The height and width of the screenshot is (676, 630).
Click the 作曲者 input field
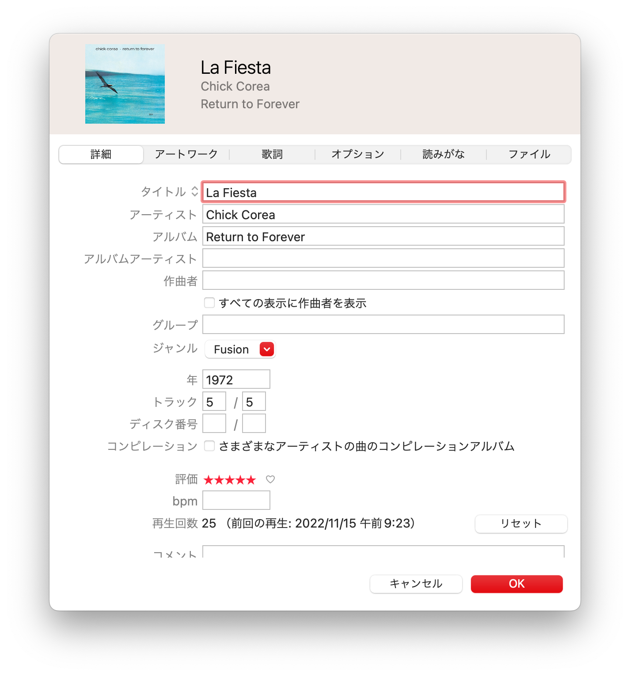pos(383,280)
